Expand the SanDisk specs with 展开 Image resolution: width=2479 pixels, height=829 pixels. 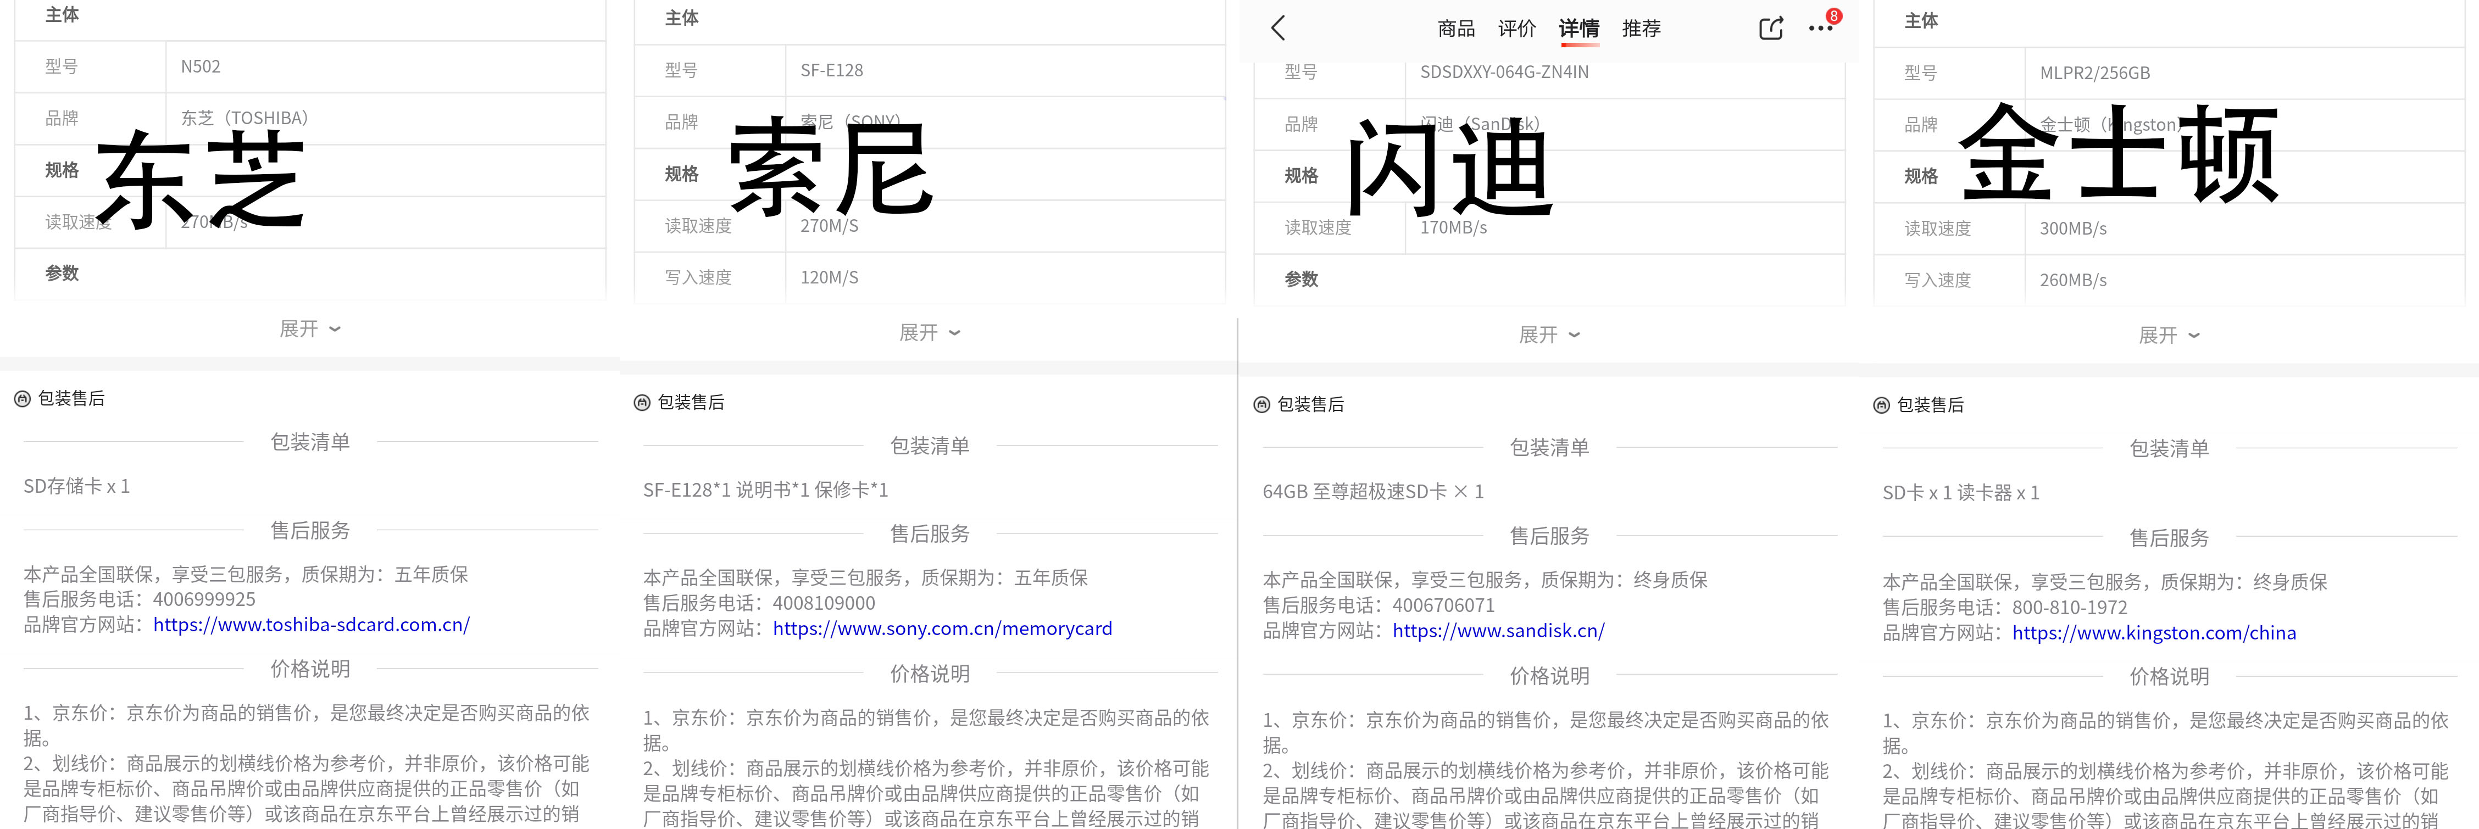[x=1549, y=335]
